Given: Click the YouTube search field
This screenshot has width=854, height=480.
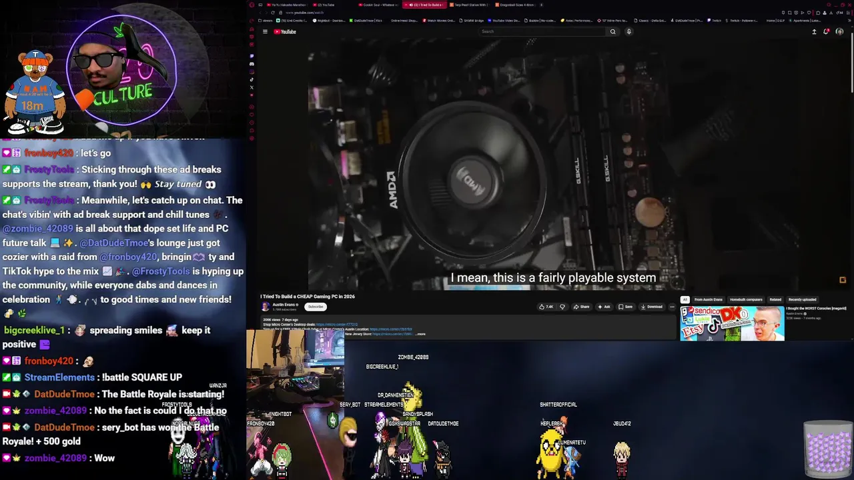Looking at the screenshot, I should [543, 31].
